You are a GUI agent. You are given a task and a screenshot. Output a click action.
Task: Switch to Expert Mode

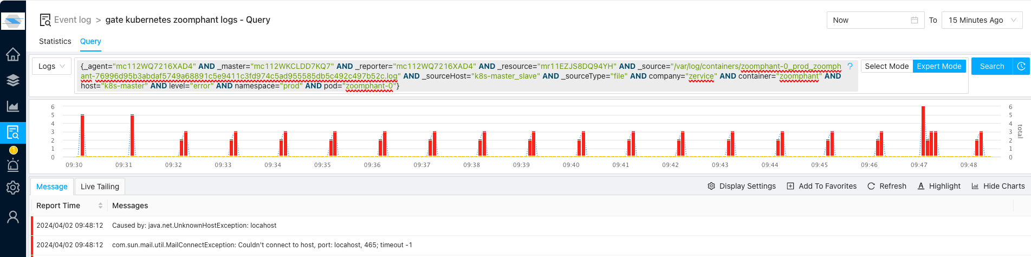(x=939, y=66)
